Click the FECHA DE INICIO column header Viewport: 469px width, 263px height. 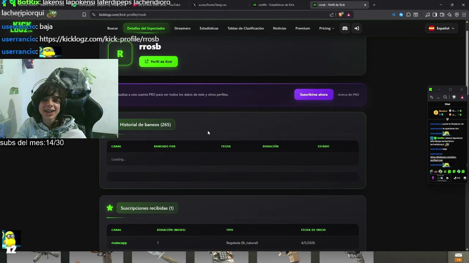(x=313, y=230)
